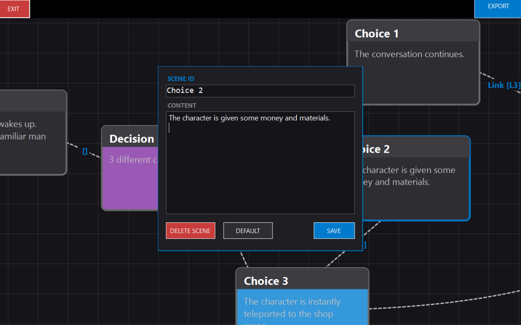Click inside the Content text area

coord(260,166)
